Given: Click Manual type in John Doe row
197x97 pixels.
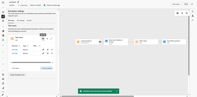Looking at the screenshot, I should (25, 50).
